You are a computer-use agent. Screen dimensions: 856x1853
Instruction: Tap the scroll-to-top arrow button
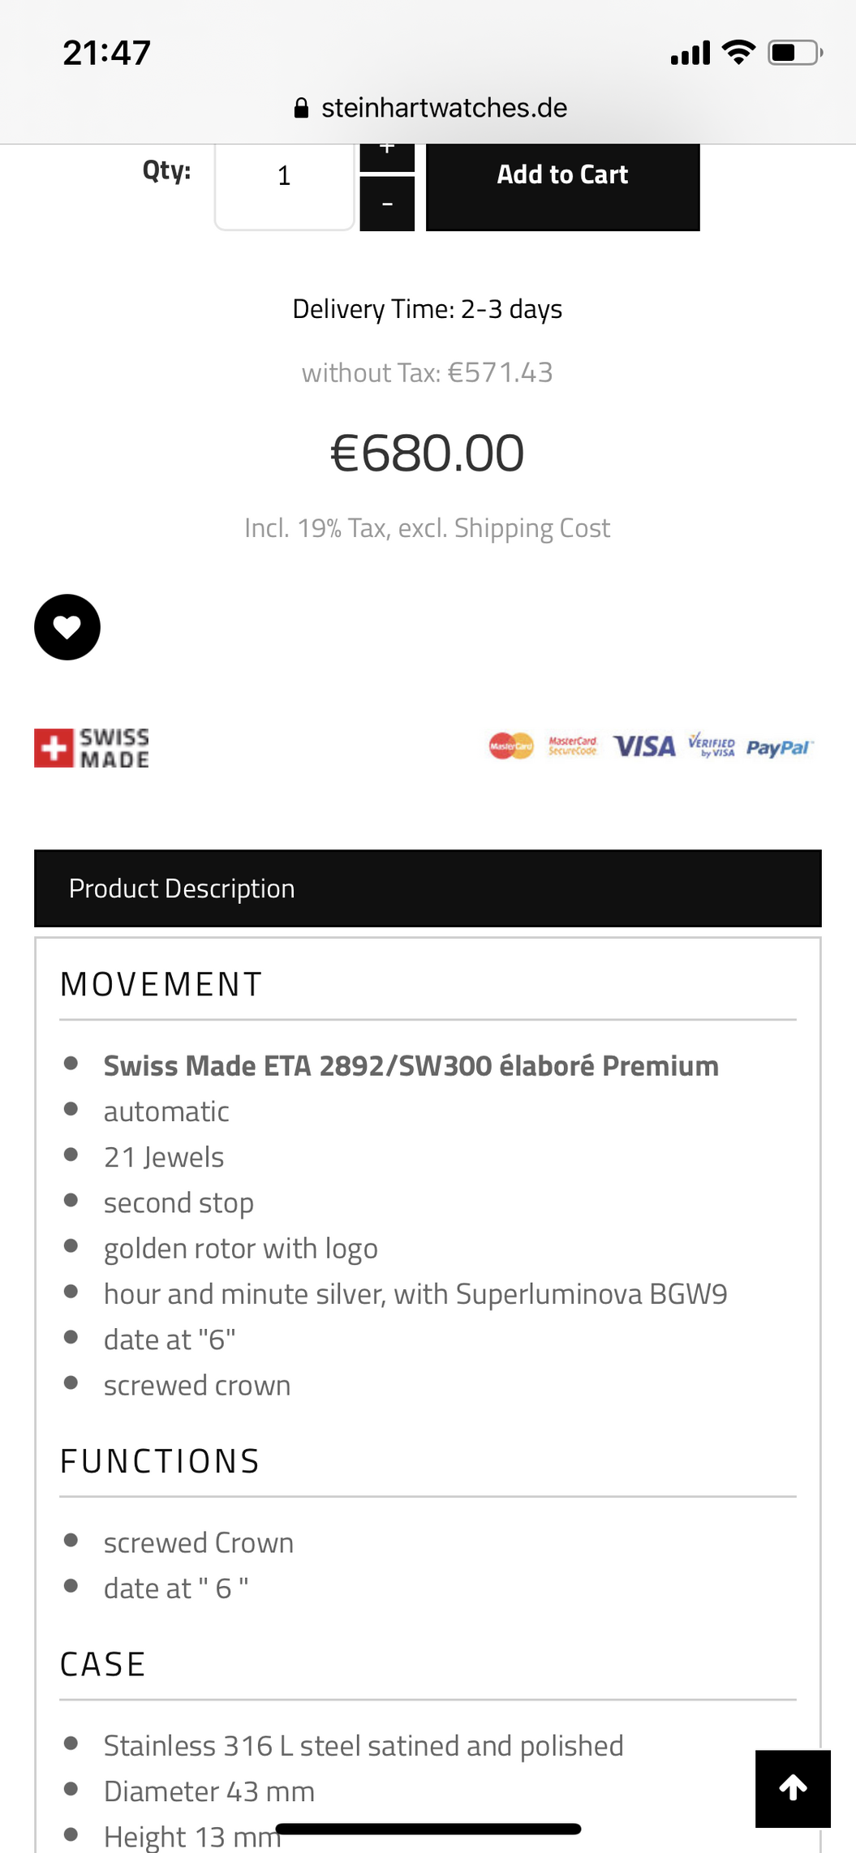point(793,1789)
